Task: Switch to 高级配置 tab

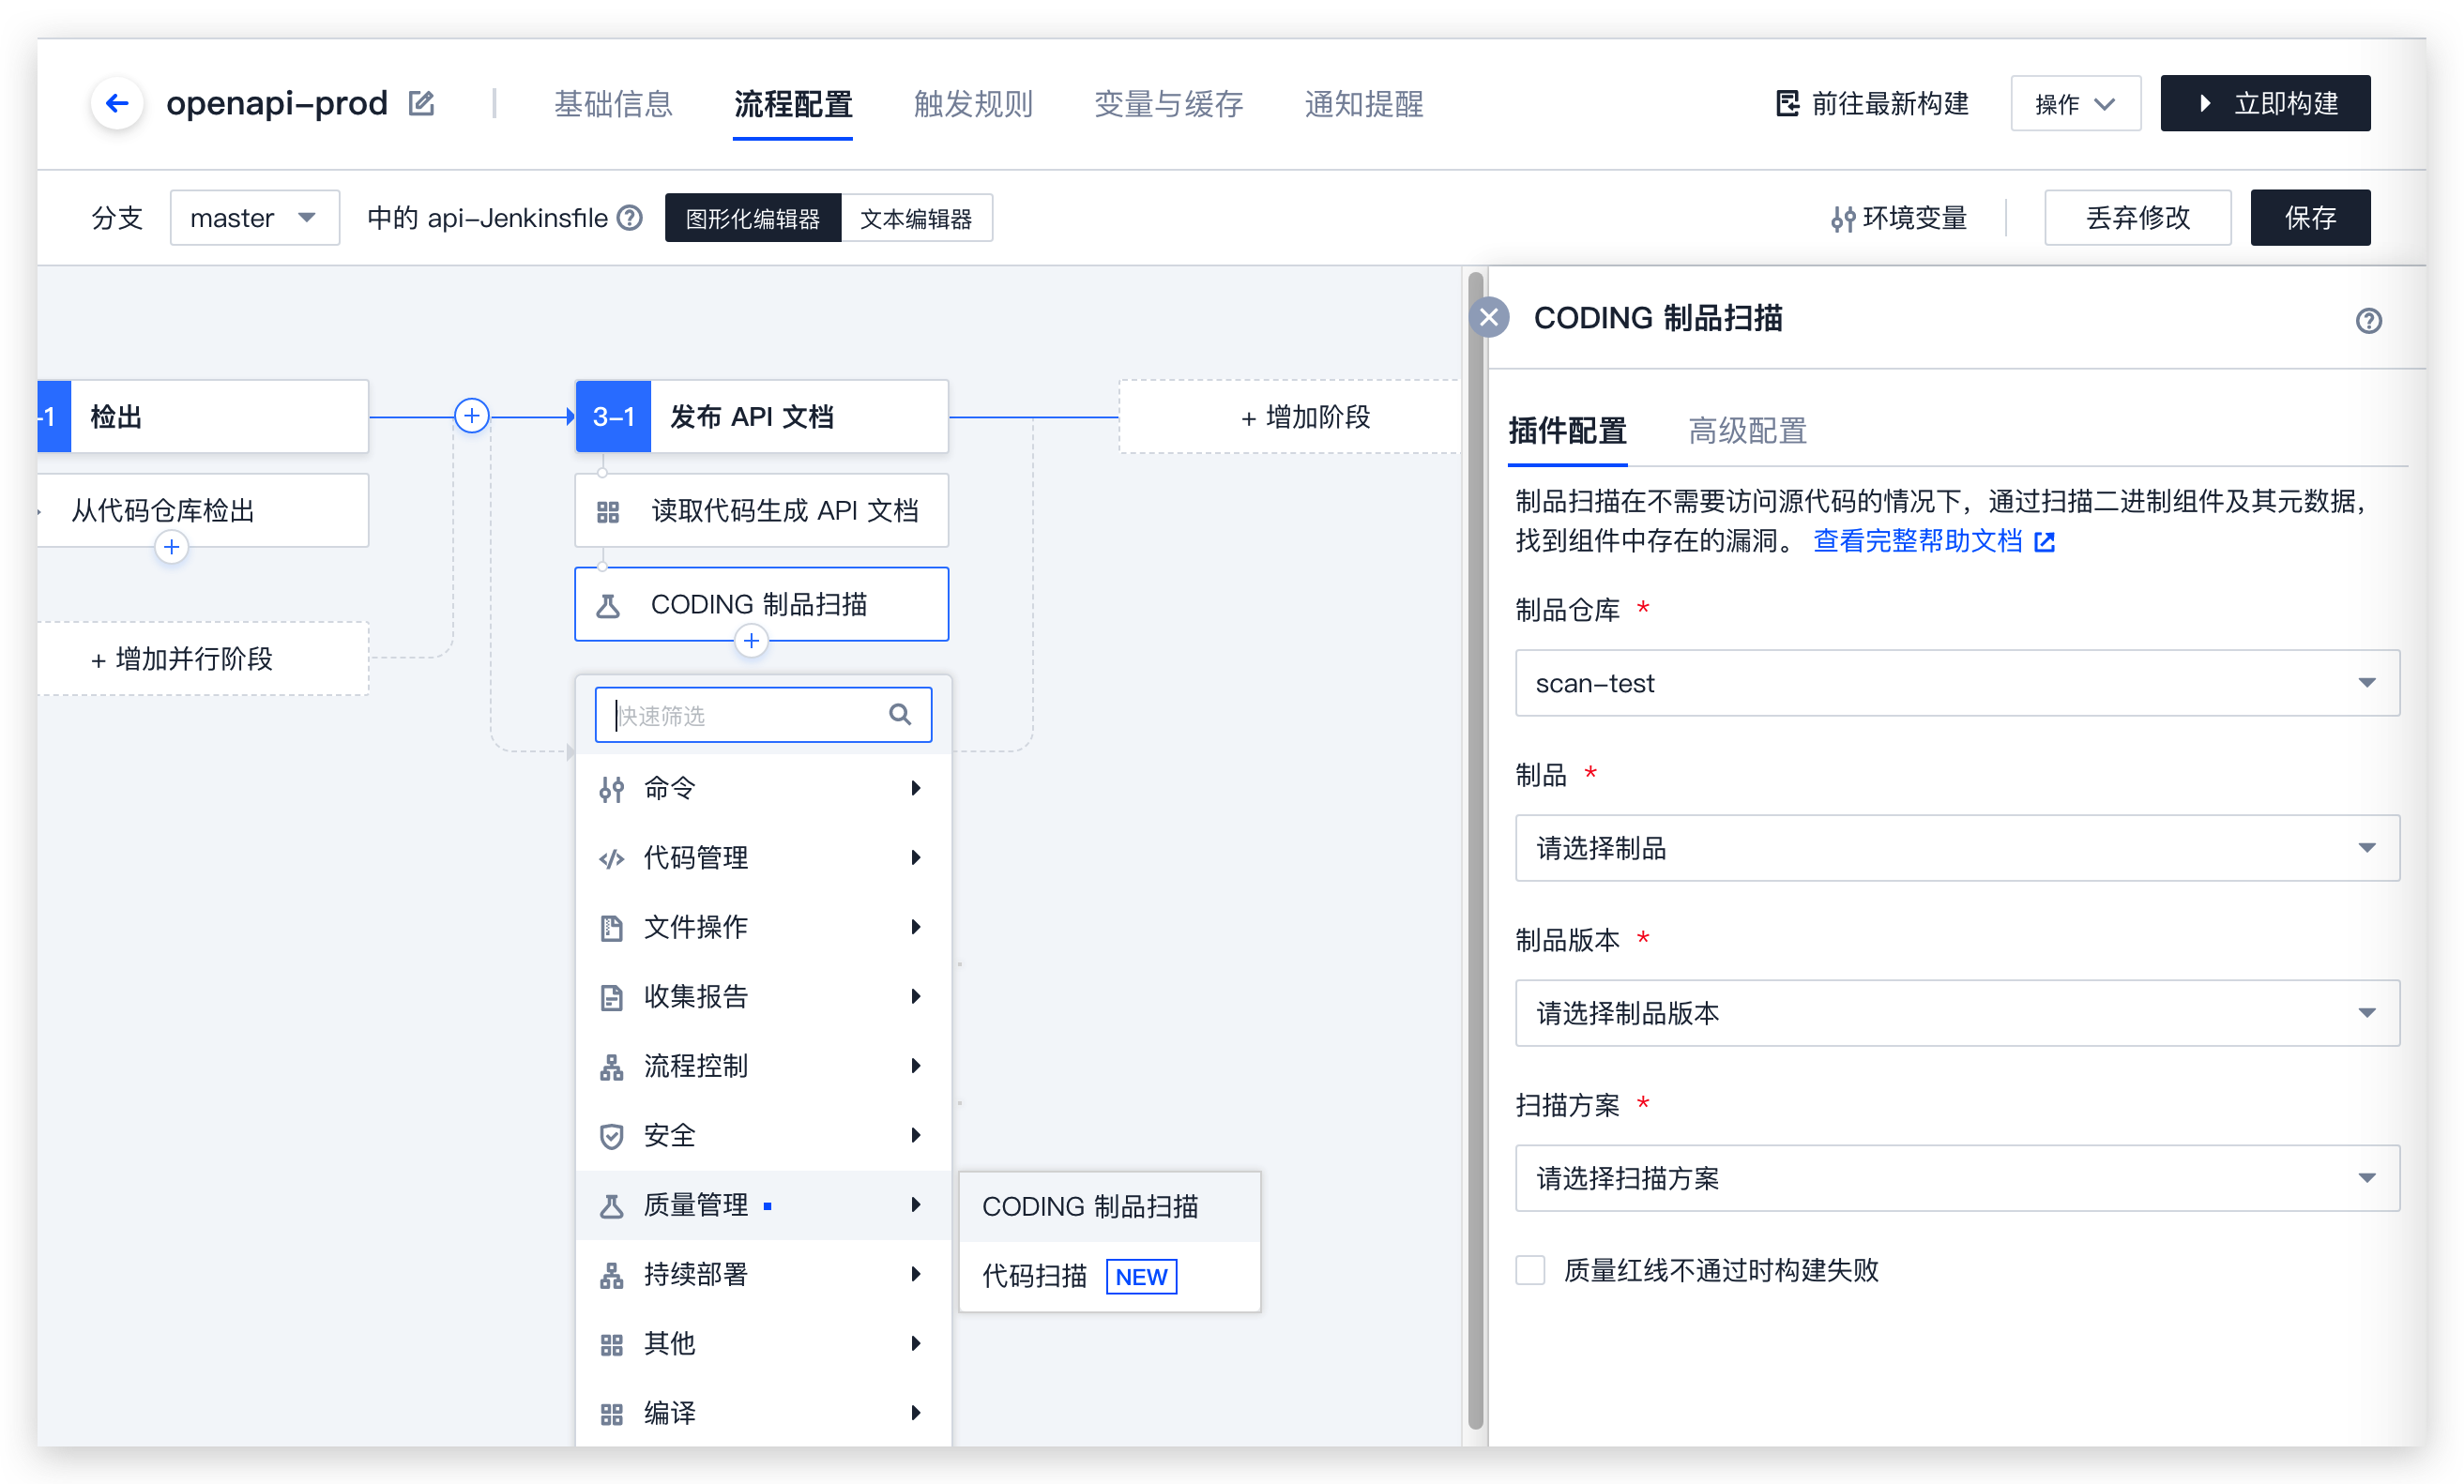Action: (1747, 431)
